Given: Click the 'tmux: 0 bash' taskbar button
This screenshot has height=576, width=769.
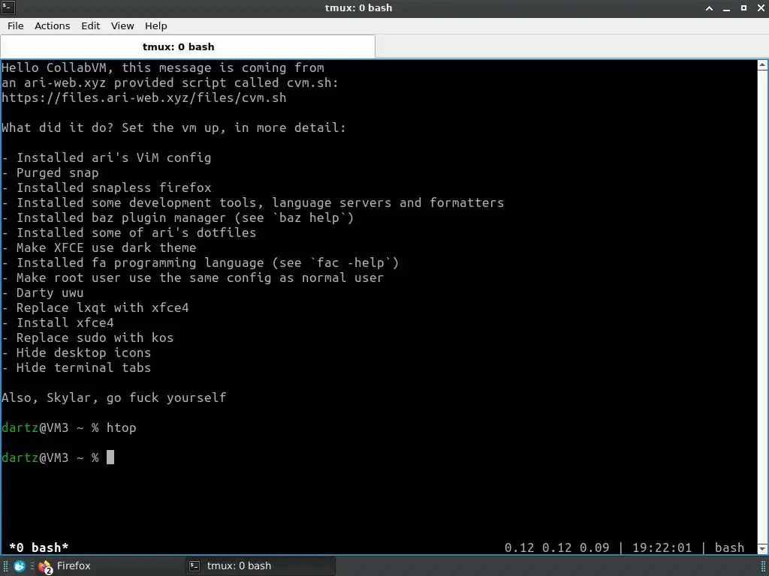Looking at the screenshot, I should click(261, 566).
